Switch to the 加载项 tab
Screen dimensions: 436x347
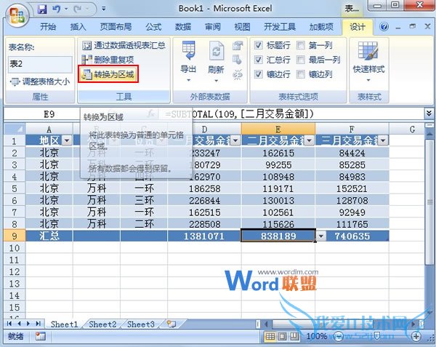(321, 27)
